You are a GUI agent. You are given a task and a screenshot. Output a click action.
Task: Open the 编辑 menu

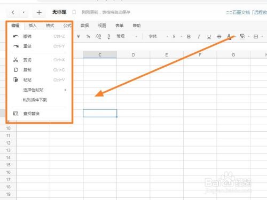click(15, 26)
